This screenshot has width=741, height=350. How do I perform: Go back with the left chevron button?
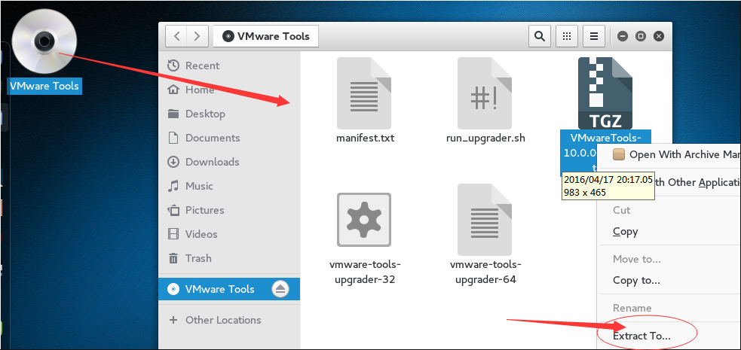click(x=176, y=36)
